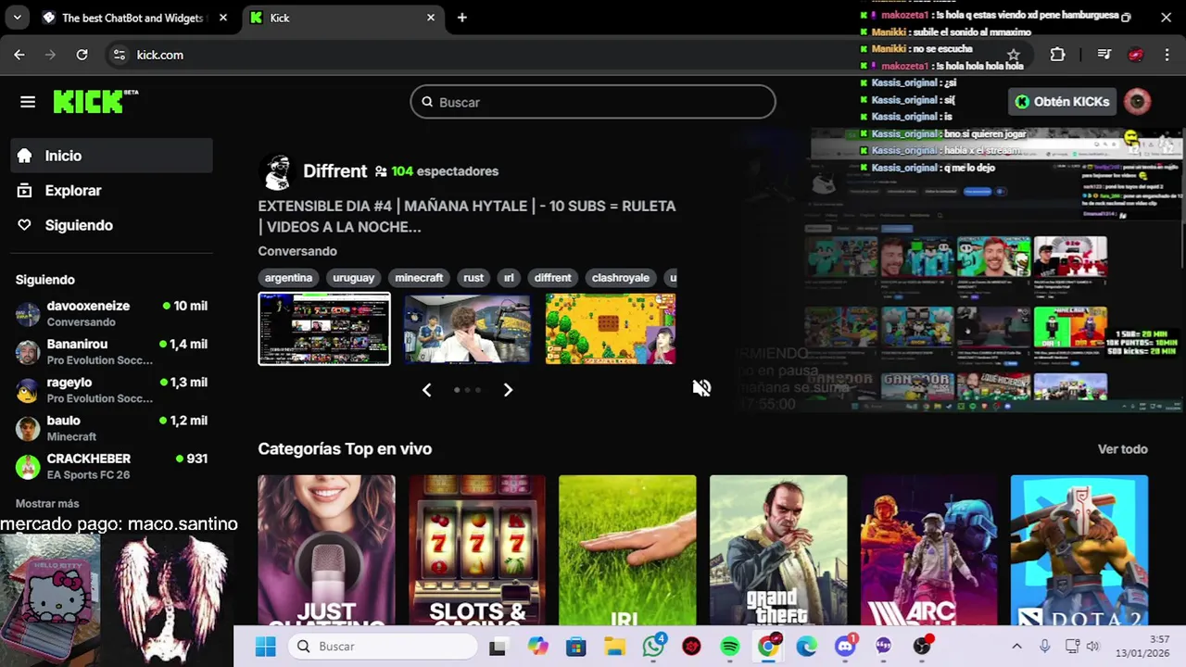Open davooxeneize followed channel
1186x667 pixels.
111,313
